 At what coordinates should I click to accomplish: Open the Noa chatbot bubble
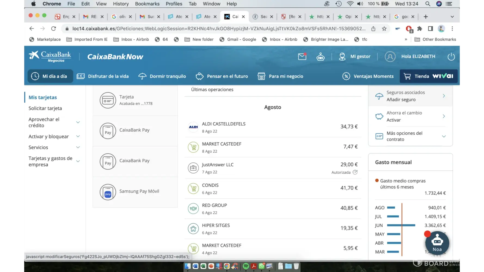[x=437, y=243]
